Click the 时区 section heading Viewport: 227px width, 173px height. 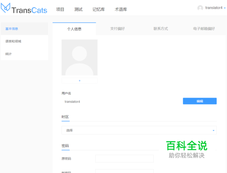point(65,117)
